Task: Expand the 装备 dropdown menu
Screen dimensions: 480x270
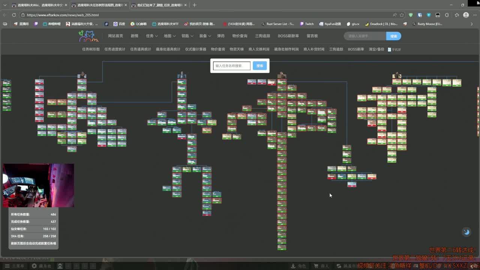Action: 205,36
